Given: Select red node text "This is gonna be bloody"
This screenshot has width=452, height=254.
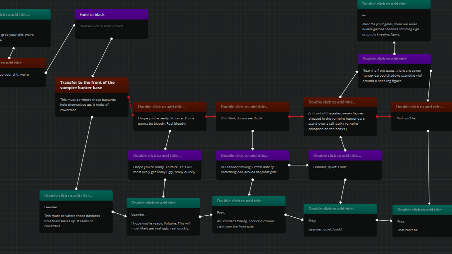Looking at the screenshot, I should [x=166, y=121].
